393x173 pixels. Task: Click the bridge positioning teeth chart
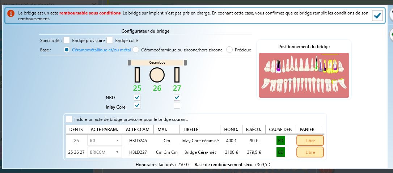[304, 75]
